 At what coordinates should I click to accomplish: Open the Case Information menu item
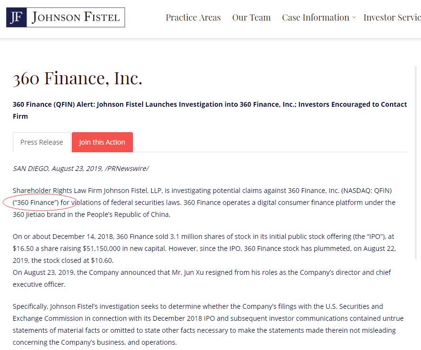[x=315, y=17]
